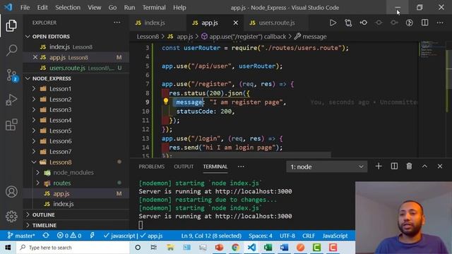Open the terminal selector dropdown '1: node'
This screenshot has width=452, height=254.
click(x=326, y=167)
